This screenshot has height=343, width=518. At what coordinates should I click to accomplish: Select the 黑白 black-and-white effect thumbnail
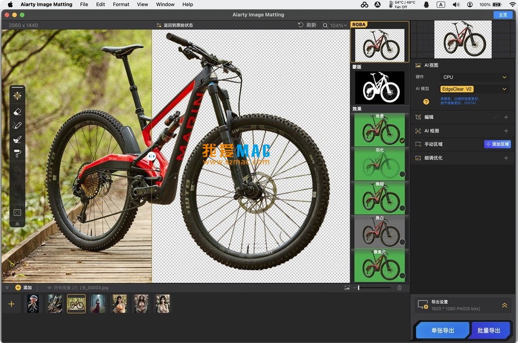(379, 232)
